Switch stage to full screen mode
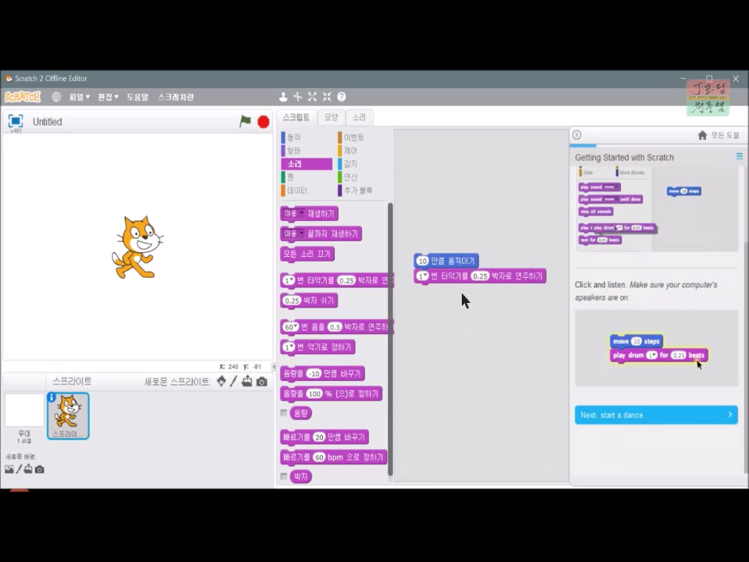Image resolution: width=749 pixels, height=562 pixels. (x=16, y=121)
